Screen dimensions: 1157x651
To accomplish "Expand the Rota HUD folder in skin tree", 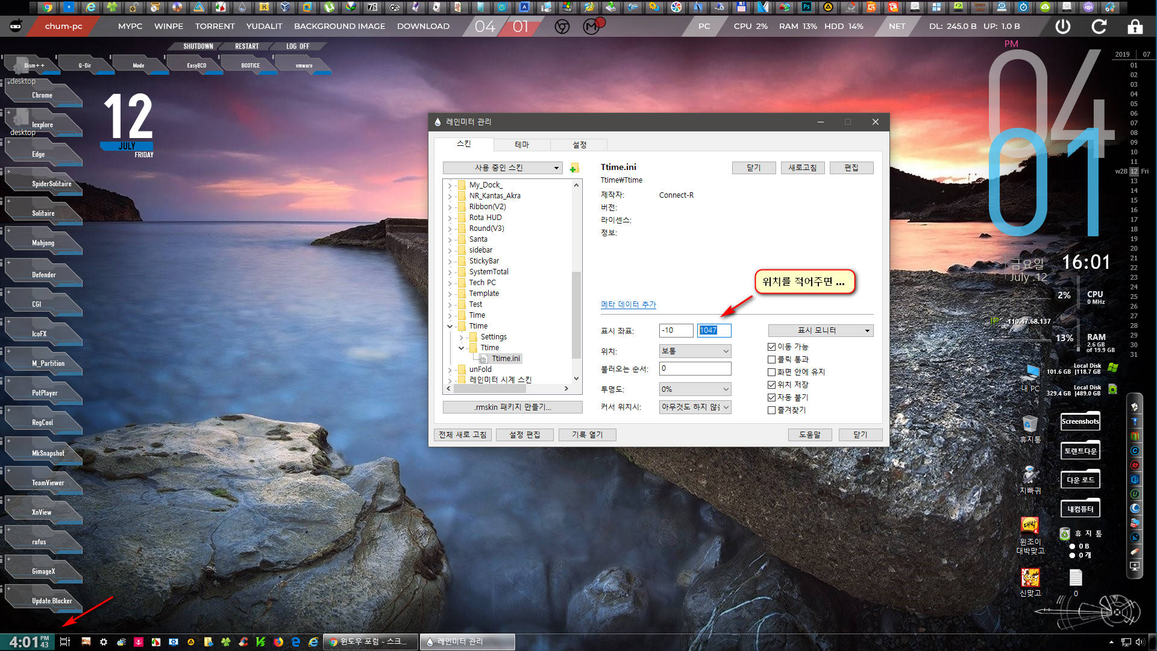I will click(450, 218).
